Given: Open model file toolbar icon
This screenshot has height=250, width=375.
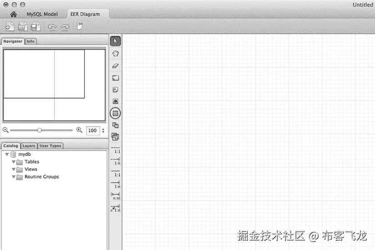Looking at the screenshot, I should pyautogui.click(x=22, y=26).
